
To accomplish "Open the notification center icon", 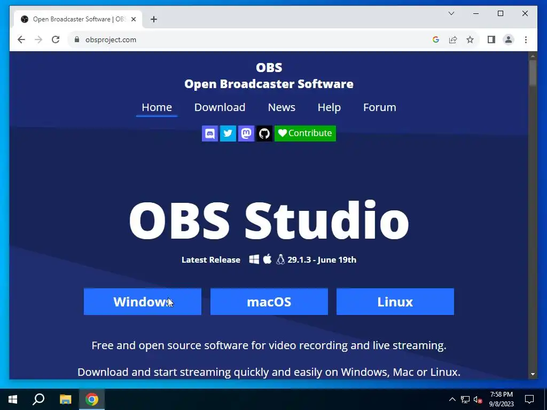I will [529, 399].
